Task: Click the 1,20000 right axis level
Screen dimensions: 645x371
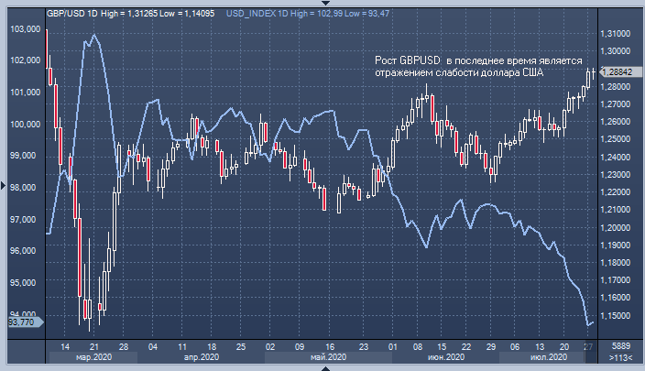Action: coord(618,228)
